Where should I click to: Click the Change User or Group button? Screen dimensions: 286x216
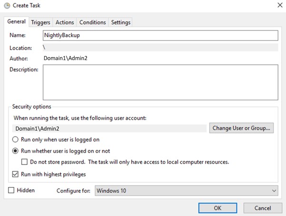tap(241, 128)
